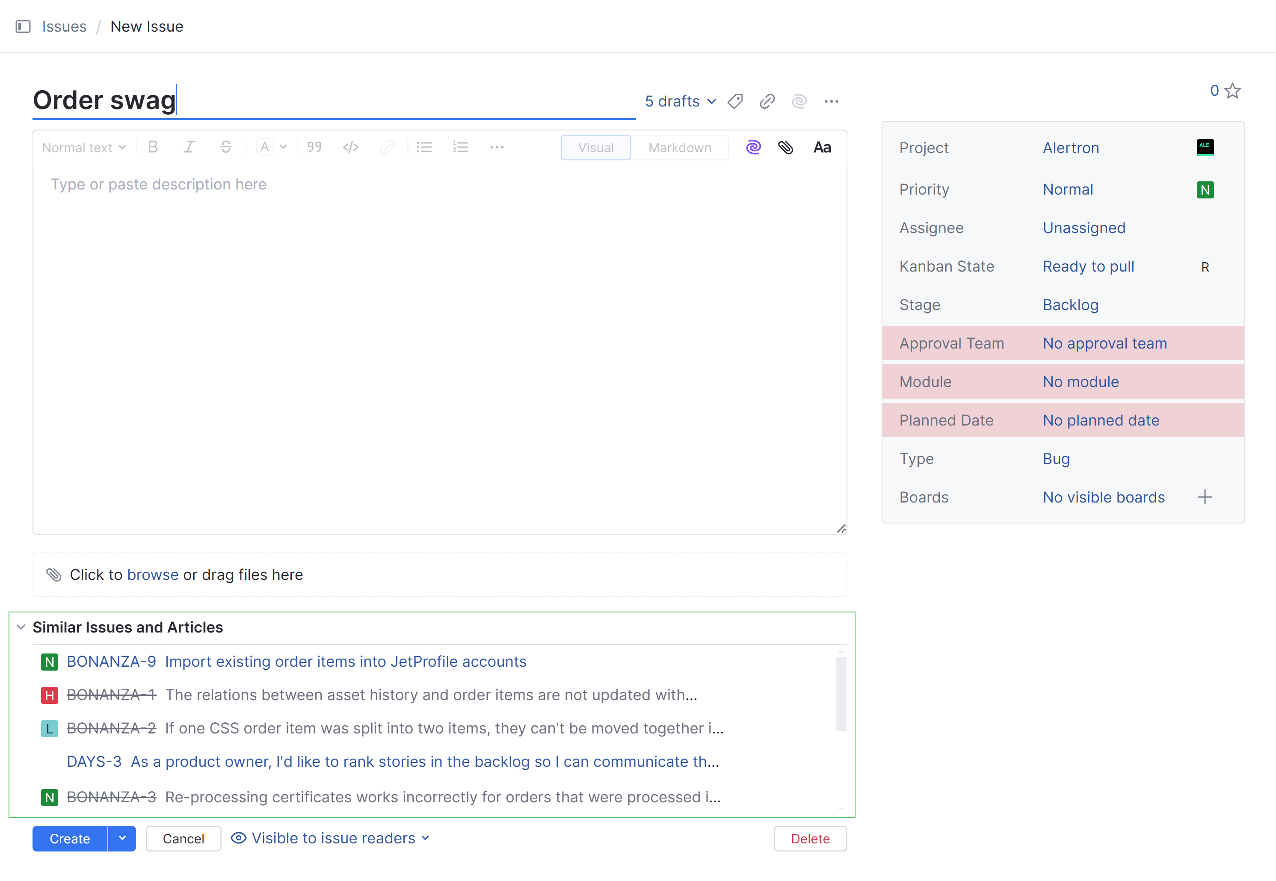Click the attach file paperclip in editor toolbar

point(786,148)
